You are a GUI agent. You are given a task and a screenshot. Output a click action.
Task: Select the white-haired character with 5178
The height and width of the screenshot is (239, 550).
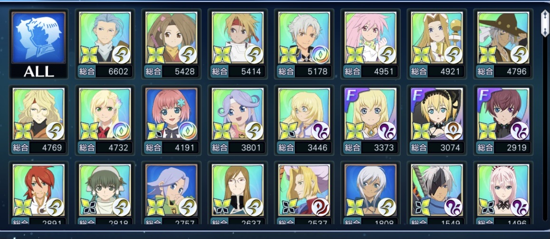(304, 45)
